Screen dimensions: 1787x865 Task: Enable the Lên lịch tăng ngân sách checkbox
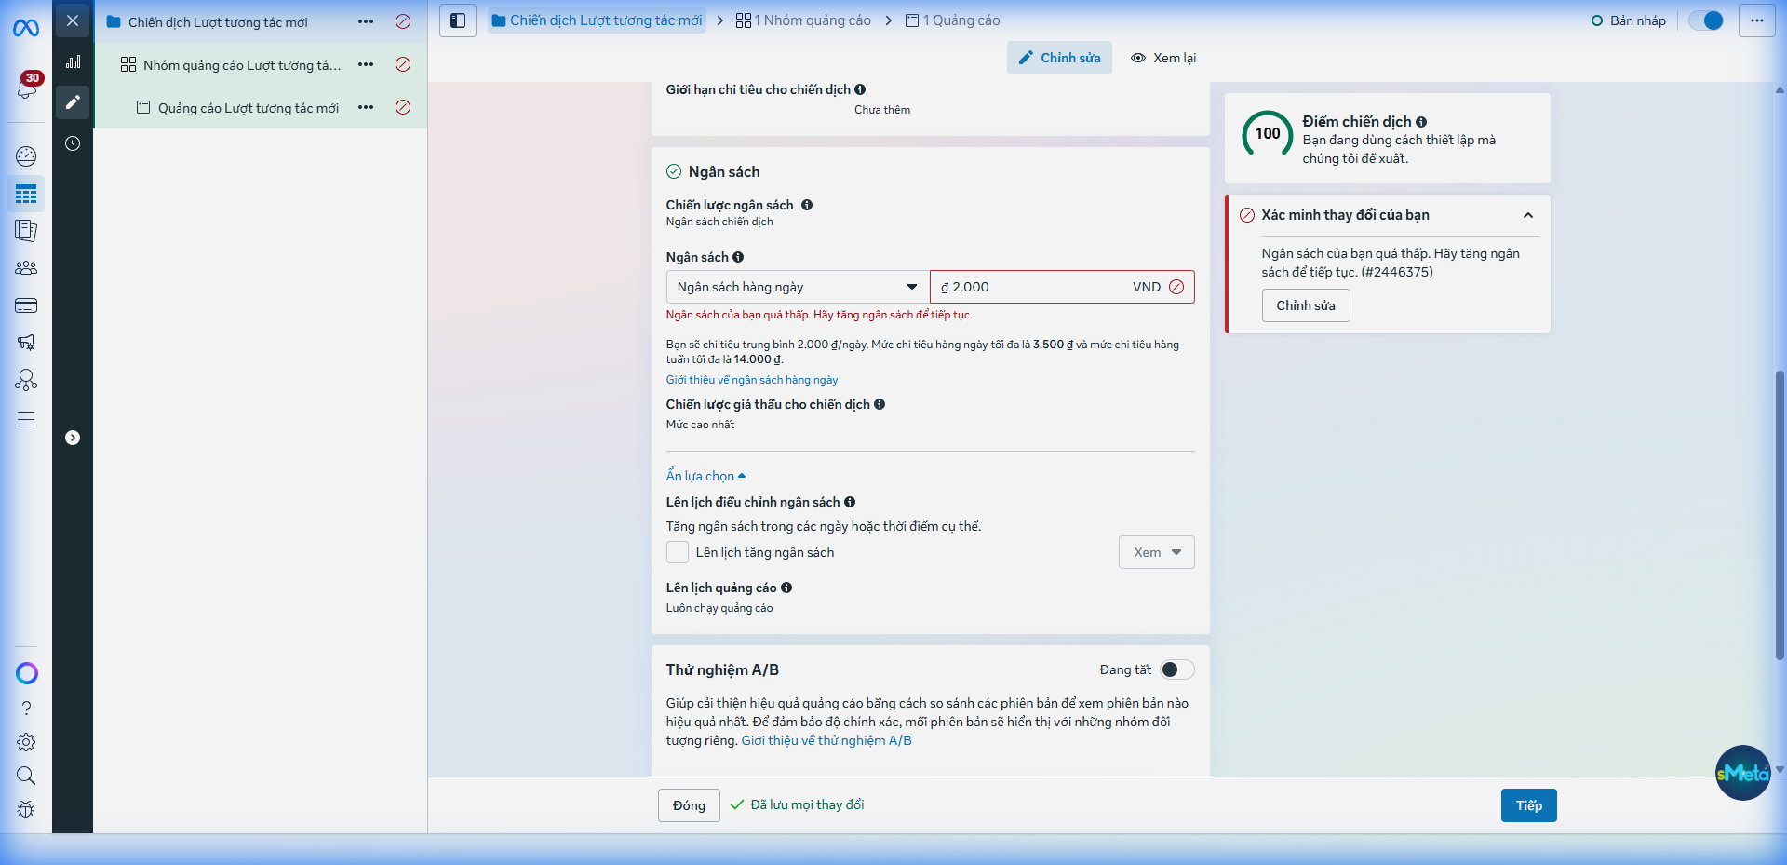pos(678,552)
